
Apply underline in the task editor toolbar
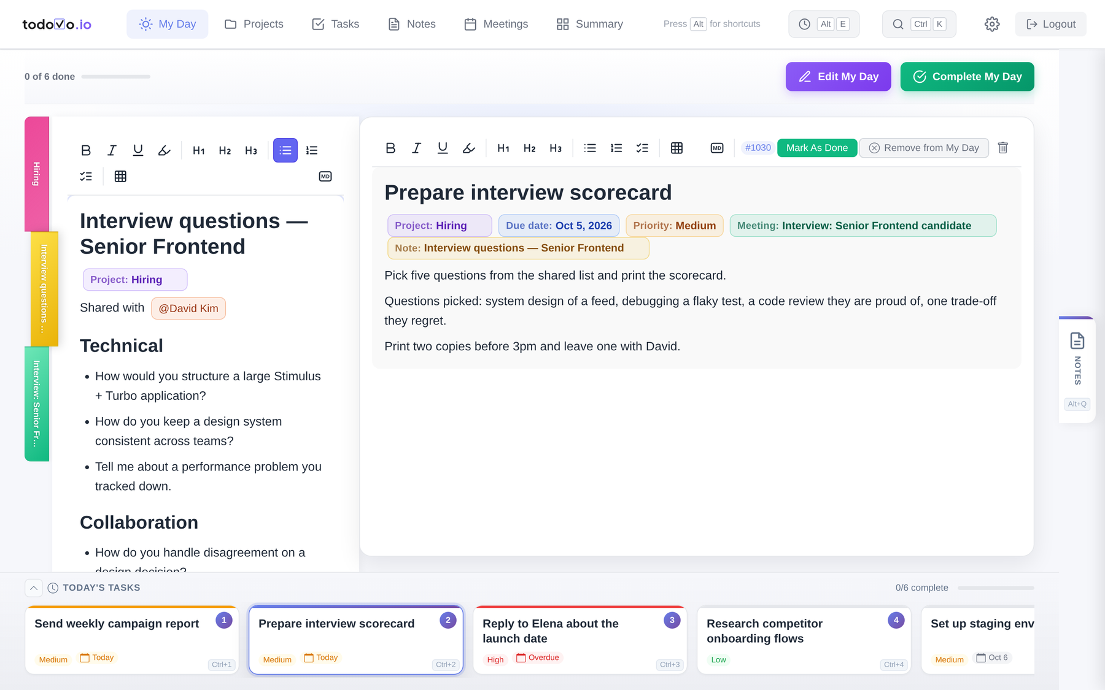coord(443,148)
